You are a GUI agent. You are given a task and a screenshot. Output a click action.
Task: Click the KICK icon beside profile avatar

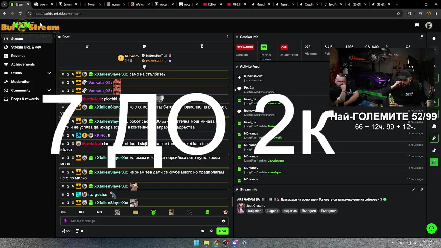click(417, 25)
